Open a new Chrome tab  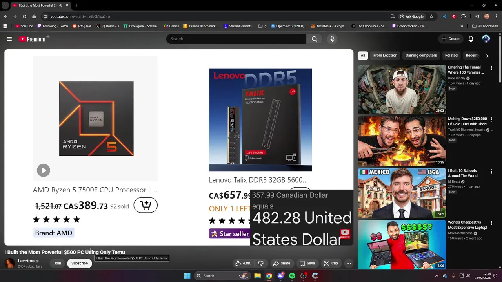click(x=76, y=5)
